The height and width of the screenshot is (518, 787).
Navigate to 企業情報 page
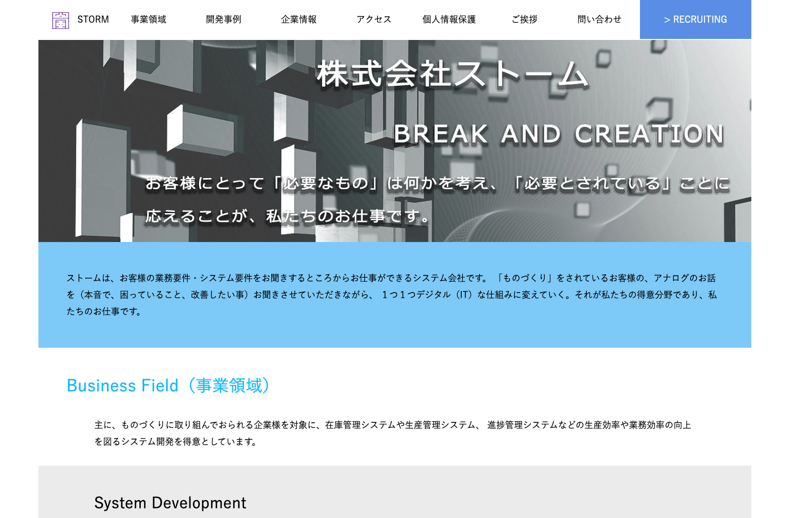click(299, 19)
